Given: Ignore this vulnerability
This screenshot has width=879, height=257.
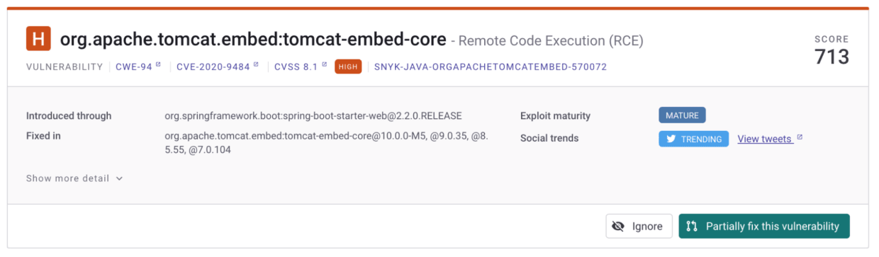Looking at the screenshot, I should click(639, 227).
